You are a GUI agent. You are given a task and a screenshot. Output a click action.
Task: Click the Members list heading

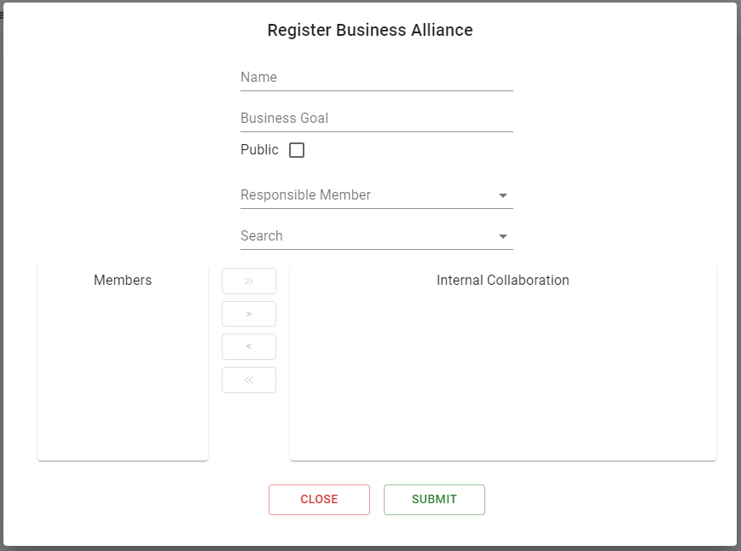coord(123,281)
